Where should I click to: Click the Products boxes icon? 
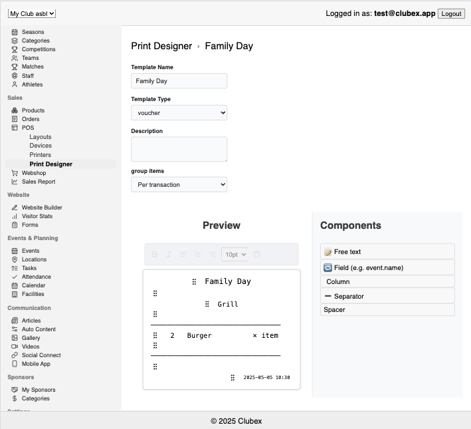pos(15,110)
